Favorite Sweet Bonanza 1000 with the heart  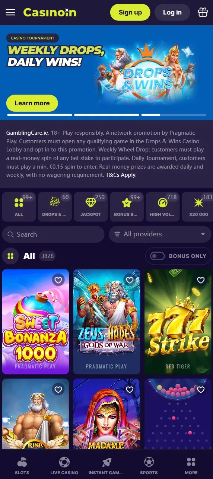point(58,280)
